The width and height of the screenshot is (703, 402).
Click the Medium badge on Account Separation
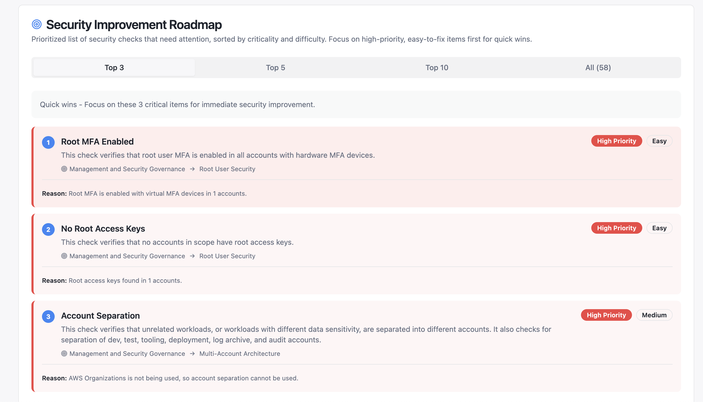point(654,315)
